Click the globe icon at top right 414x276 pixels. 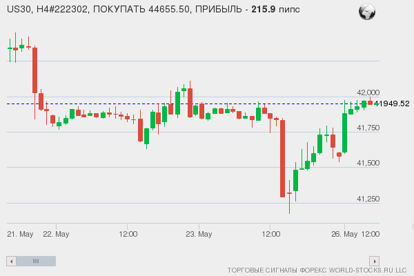pos(367,12)
